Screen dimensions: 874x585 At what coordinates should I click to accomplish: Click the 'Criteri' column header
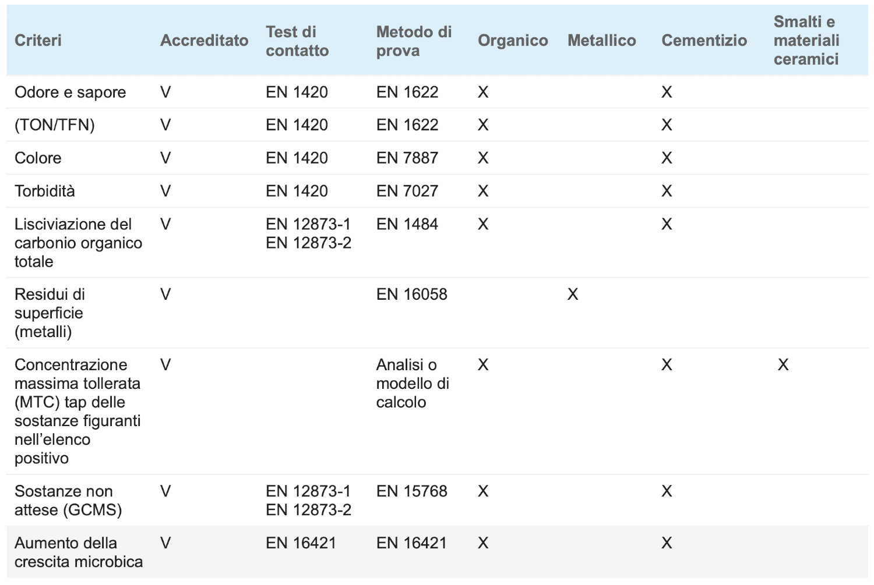38,40
